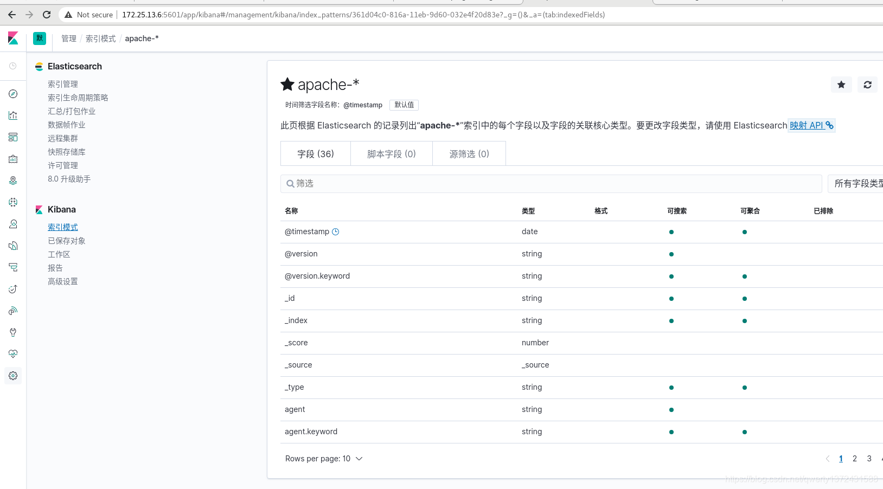Reload the page in browser
This screenshot has width=883, height=489.
pos(47,15)
